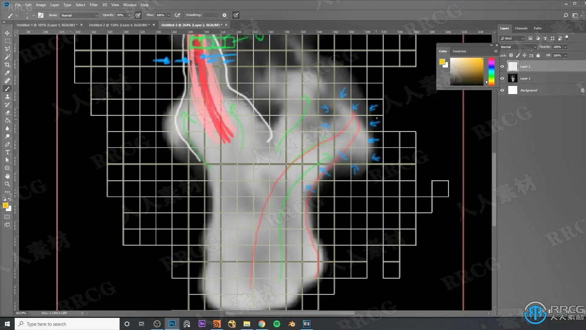Screen dimensions: 586x330
Task: Click the Windows search box
Action: 67,324
